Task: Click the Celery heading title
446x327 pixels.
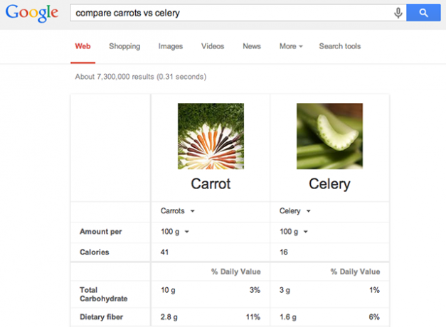Action: point(329,184)
